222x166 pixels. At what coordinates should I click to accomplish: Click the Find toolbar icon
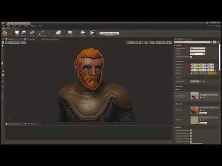point(32,33)
